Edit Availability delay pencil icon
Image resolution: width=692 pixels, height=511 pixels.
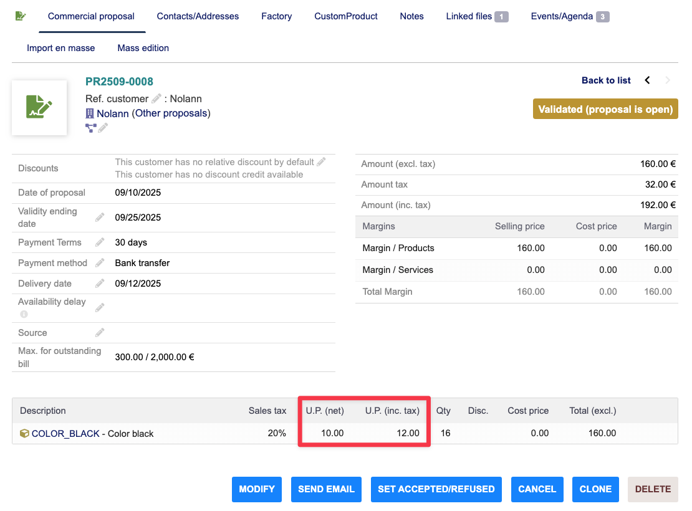(x=100, y=308)
